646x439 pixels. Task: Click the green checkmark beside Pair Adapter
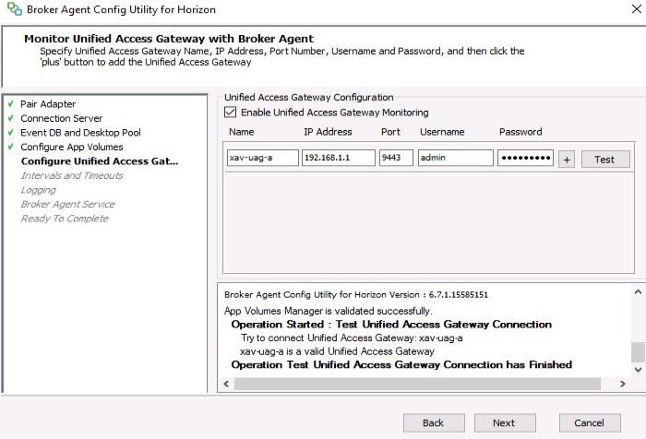pyautogui.click(x=11, y=103)
